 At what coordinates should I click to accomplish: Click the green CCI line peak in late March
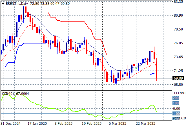point(152,105)
